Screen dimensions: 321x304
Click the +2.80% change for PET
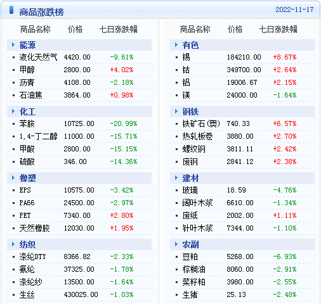[x=122, y=215]
